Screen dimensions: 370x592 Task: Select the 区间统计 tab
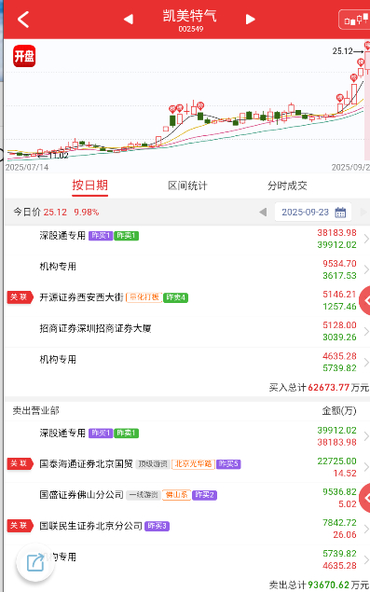click(x=187, y=186)
